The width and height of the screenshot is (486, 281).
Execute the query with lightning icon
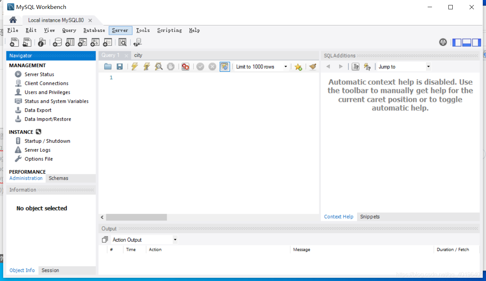[x=135, y=67]
